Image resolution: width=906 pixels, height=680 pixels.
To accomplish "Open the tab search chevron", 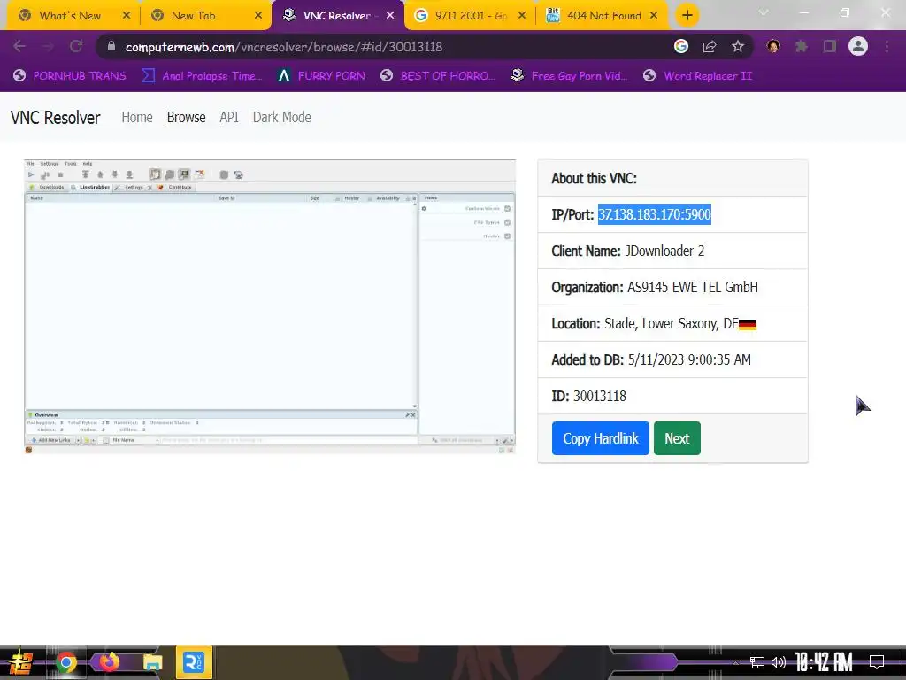I will tap(764, 12).
